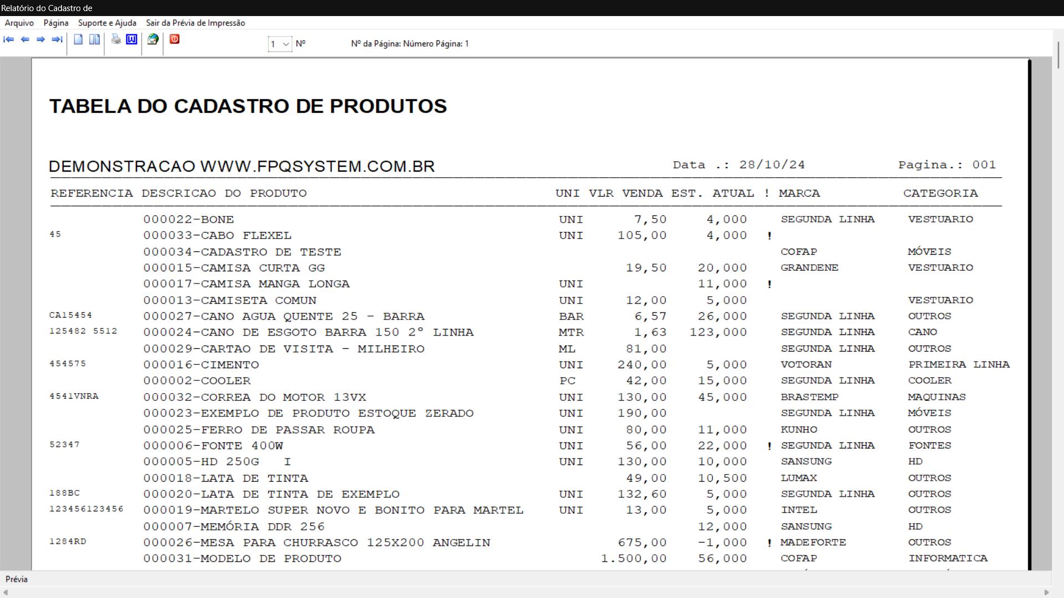Image resolution: width=1064 pixels, height=598 pixels.
Task: Click reference code 123456123456
Action: pos(86,509)
